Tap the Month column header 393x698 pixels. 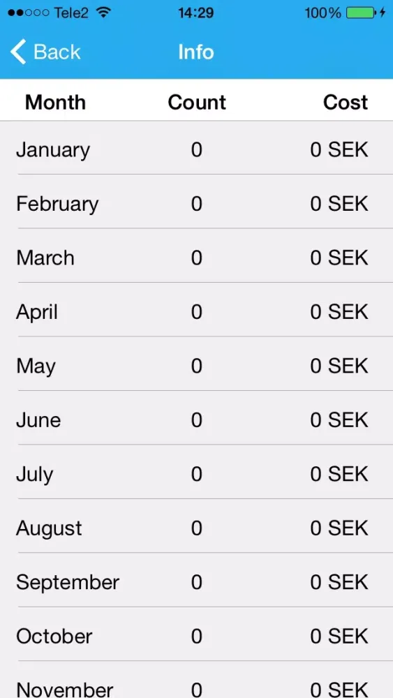click(55, 102)
